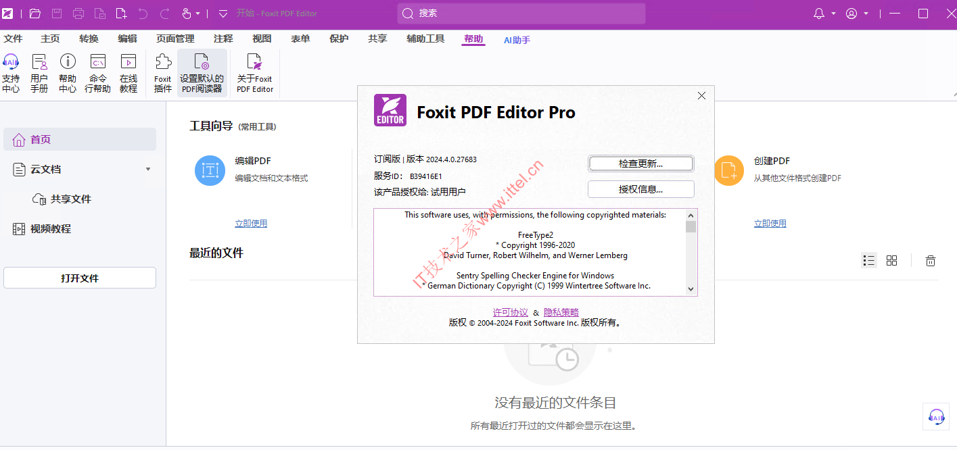The height and width of the screenshot is (450, 957).
Task: Click 立即使用 link under 编辑PDF
Action: [x=251, y=224]
